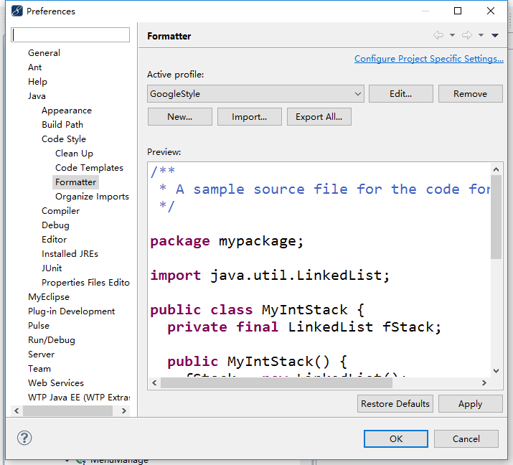Select General in preferences tree

[x=44, y=53]
